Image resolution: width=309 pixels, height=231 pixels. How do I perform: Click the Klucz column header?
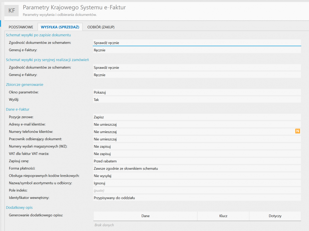click(223, 216)
